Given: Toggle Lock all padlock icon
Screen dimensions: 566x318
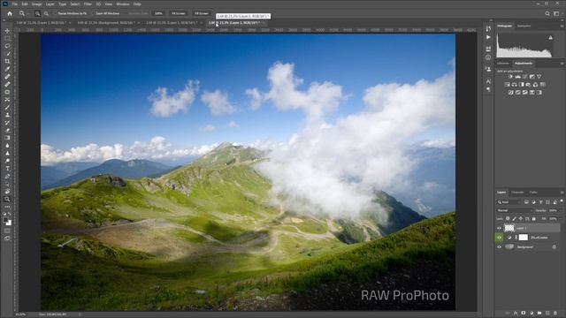Looking at the screenshot, I should click(534, 218).
